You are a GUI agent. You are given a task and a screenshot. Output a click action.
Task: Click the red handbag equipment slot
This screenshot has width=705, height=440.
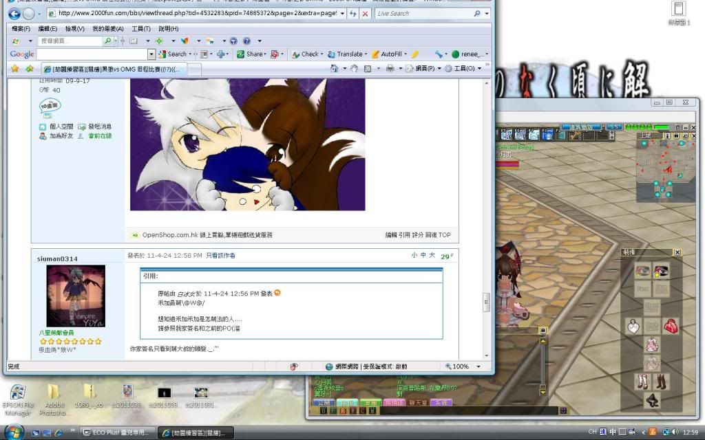(x=670, y=326)
